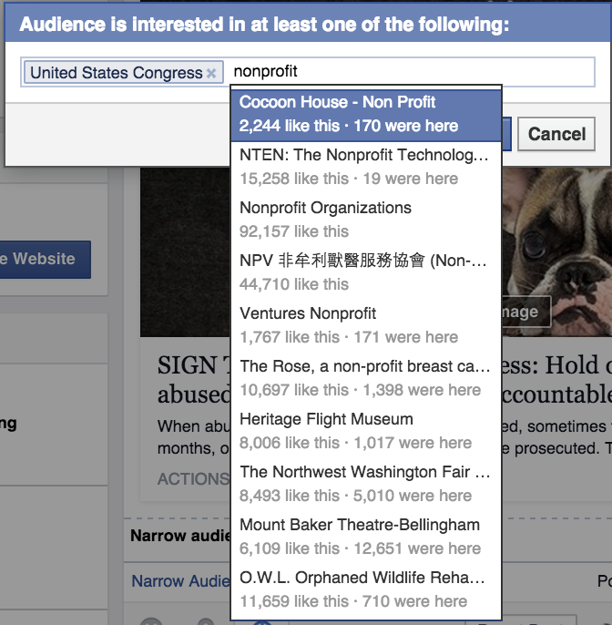The image size is (612, 625).
Task: Pick Mount Baker Theatre-Bellingham suggestion
Action: click(366, 537)
